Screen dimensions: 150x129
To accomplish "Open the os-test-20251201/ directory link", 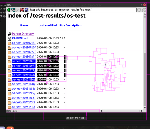I will pyautogui.click(x=24, y=89).
